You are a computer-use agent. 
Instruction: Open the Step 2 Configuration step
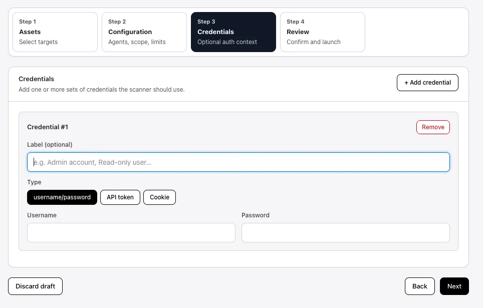click(x=144, y=32)
